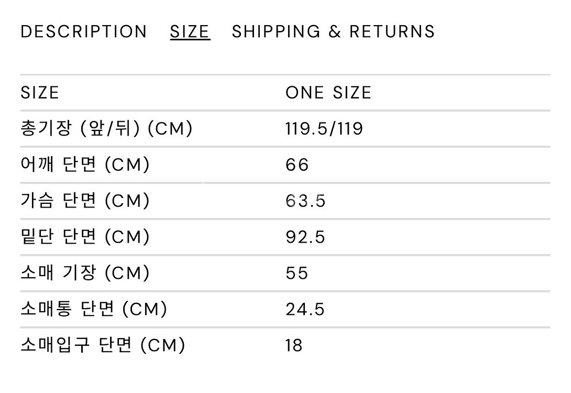Click the 119.5/119 measurement value
571x393 pixels.
click(325, 128)
